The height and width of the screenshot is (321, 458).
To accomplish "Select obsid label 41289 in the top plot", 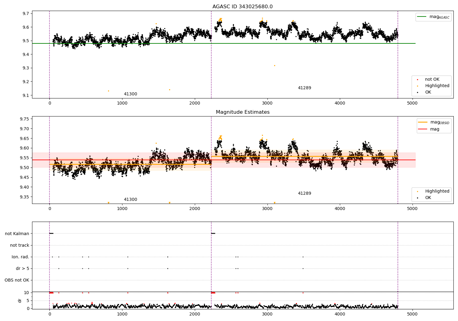I will [304, 88].
